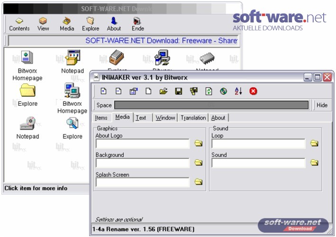
Task: Browse for Splash Screen graphic file
Action: tap(199, 182)
